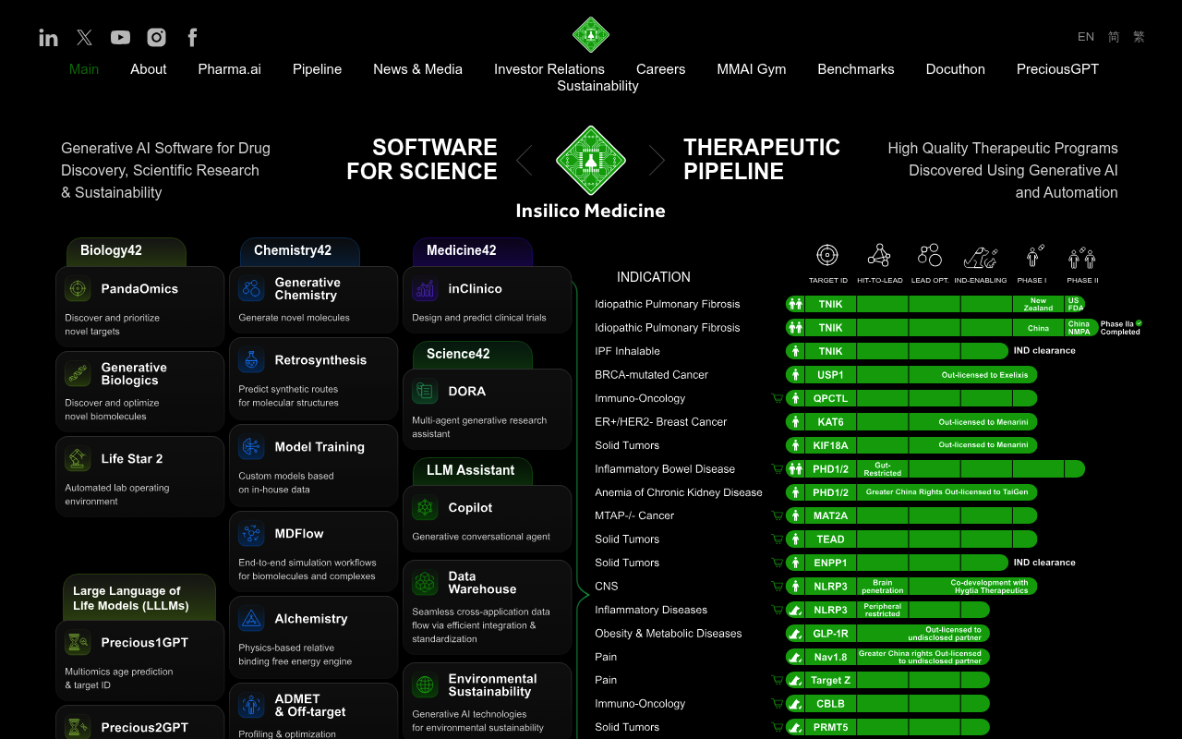Click the inClinico chart icon
Screen dimensions: 1182x739
pos(425,289)
